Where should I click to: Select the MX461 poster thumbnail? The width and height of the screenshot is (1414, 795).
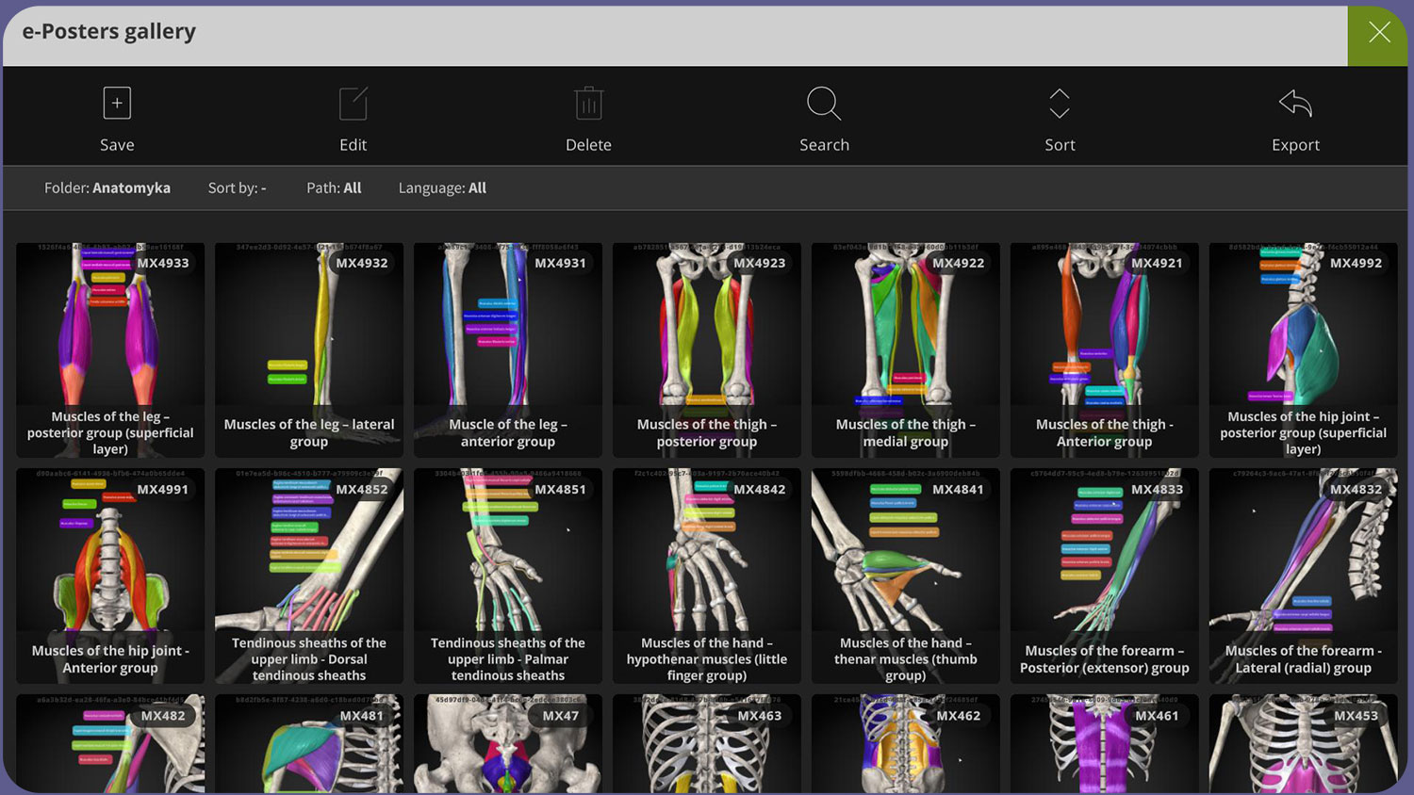[1105, 743]
